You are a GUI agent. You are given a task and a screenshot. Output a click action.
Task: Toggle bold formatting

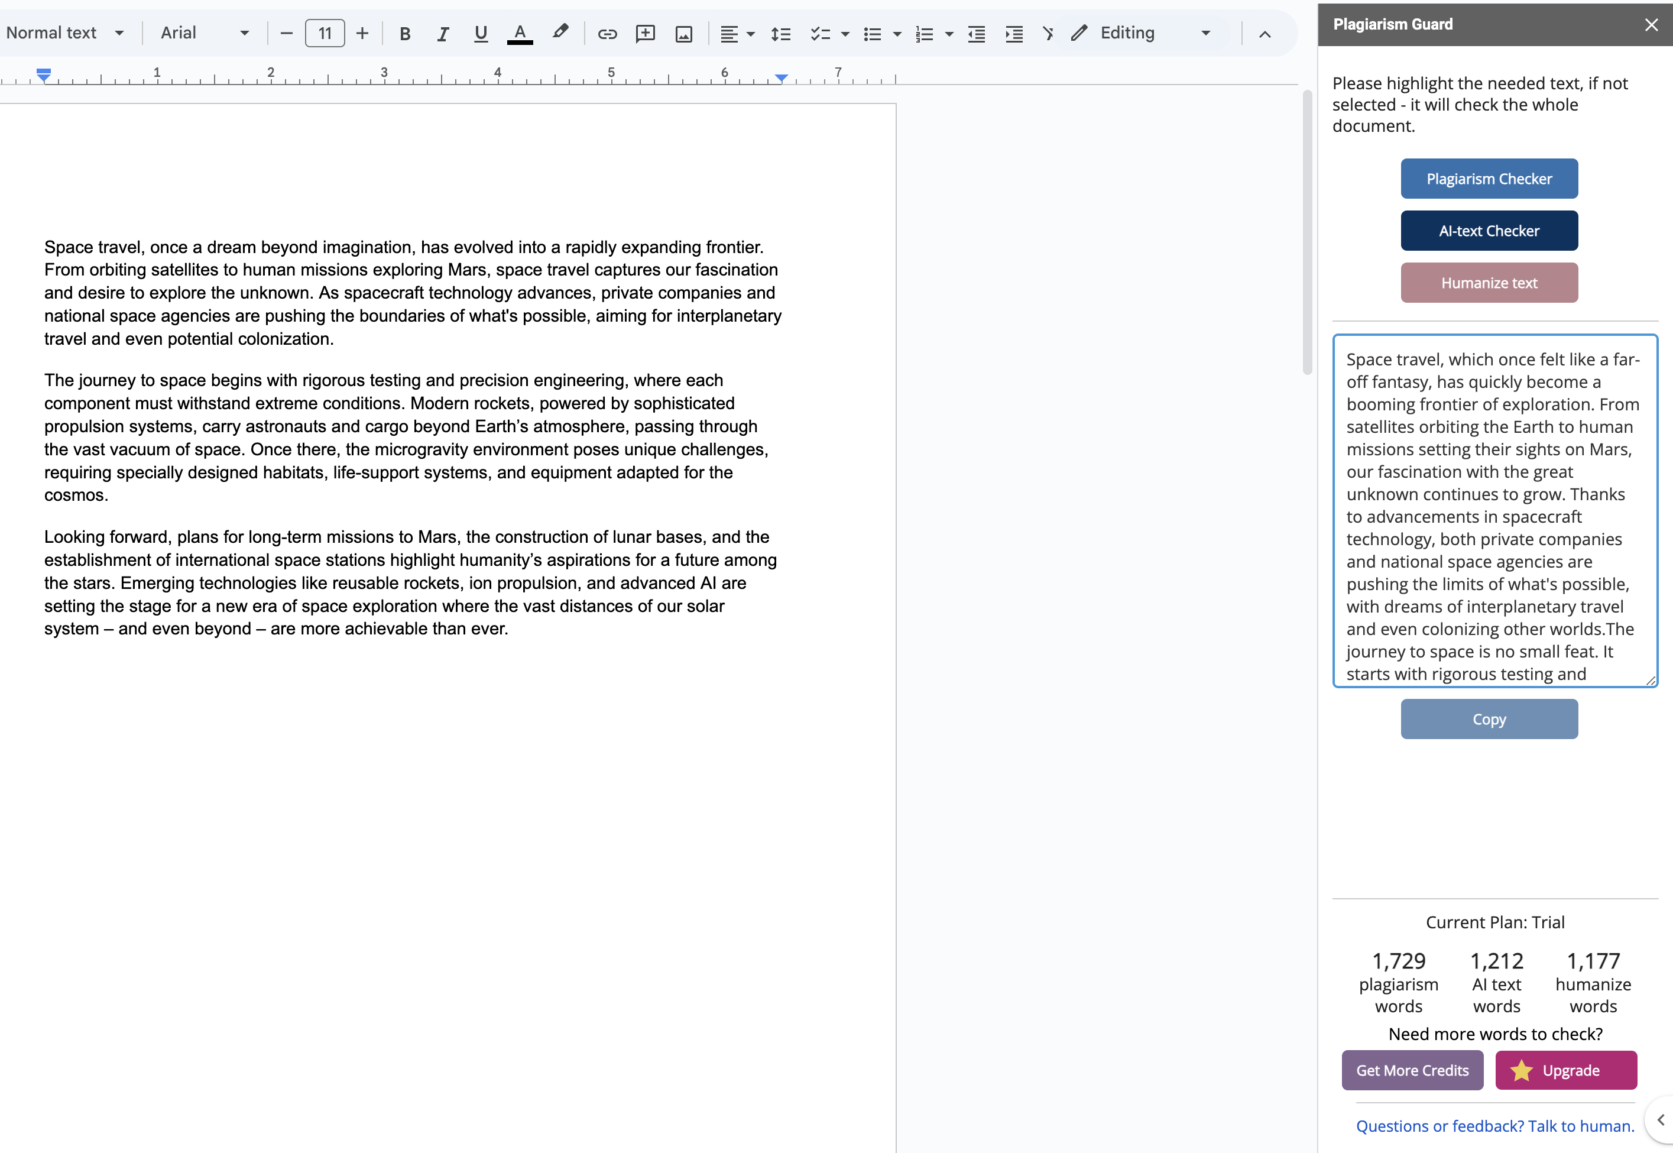[x=404, y=33]
